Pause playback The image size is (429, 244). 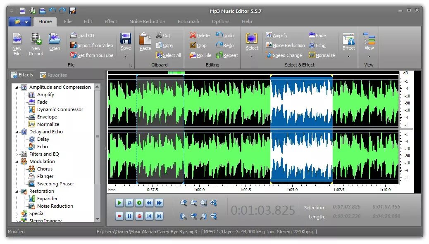tap(129, 216)
